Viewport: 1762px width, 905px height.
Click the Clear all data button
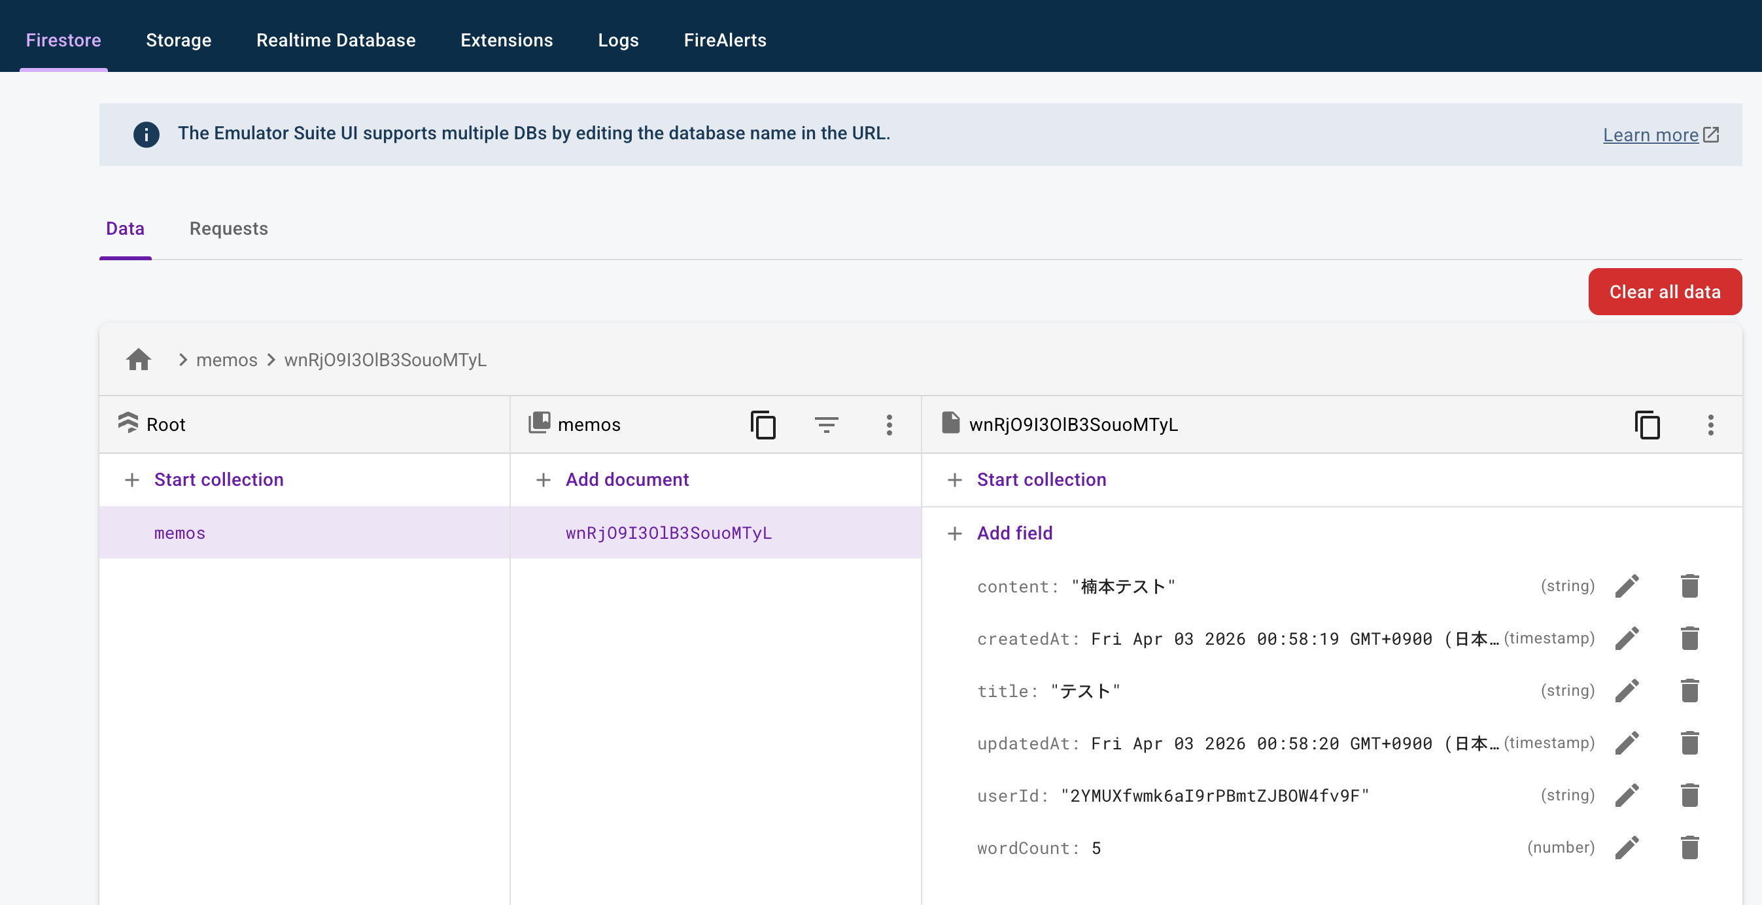(1664, 292)
